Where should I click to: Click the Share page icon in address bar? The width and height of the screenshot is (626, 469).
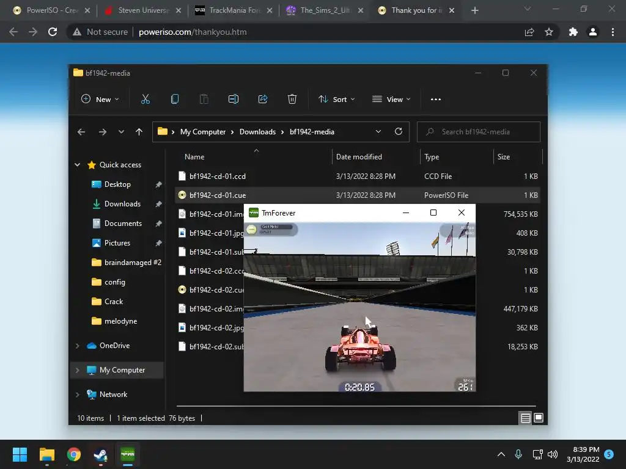(x=529, y=32)
